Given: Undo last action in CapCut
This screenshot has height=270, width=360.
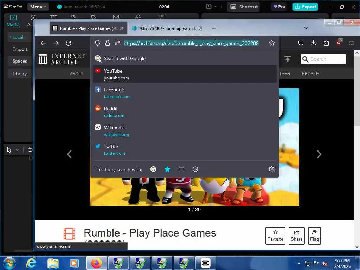Looking at the screenshot, I should (x=30, y=150).
